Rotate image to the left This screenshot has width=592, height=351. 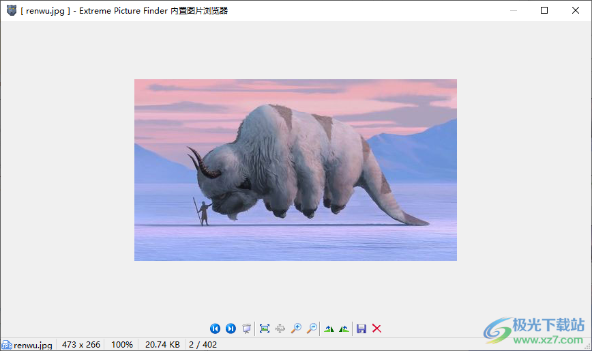(344, 329)
